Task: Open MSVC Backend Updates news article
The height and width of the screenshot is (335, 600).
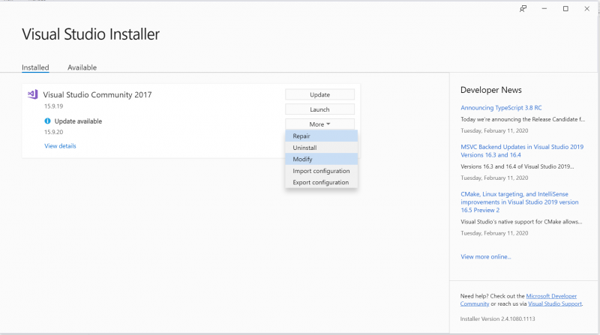Action: 522,151
